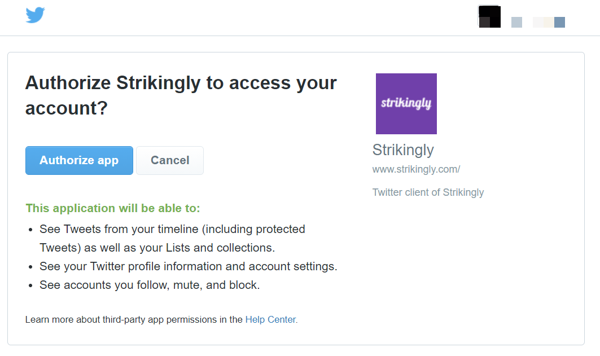The height and width of the screenshot is (356, 600).
Task: Click the purple Strikingly app logo
Action: tap(406, 104)
